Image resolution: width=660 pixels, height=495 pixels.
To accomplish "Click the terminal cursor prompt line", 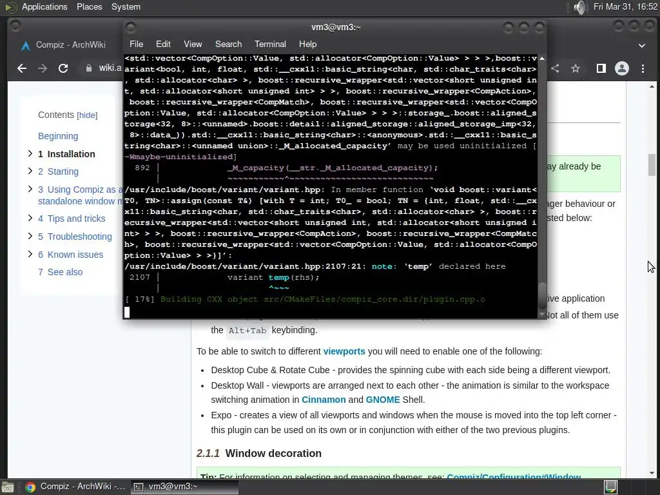I will [127, 312].
